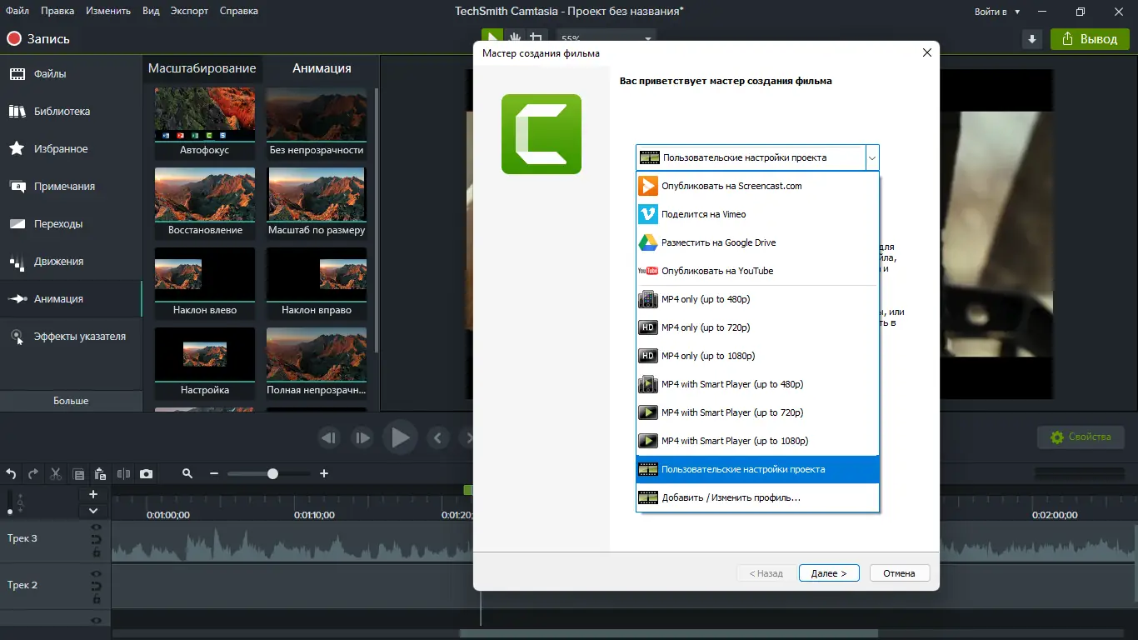1138x640 pixels.
Task: Toggle visibility eye of Трек 3
Action: click(96, 527)
